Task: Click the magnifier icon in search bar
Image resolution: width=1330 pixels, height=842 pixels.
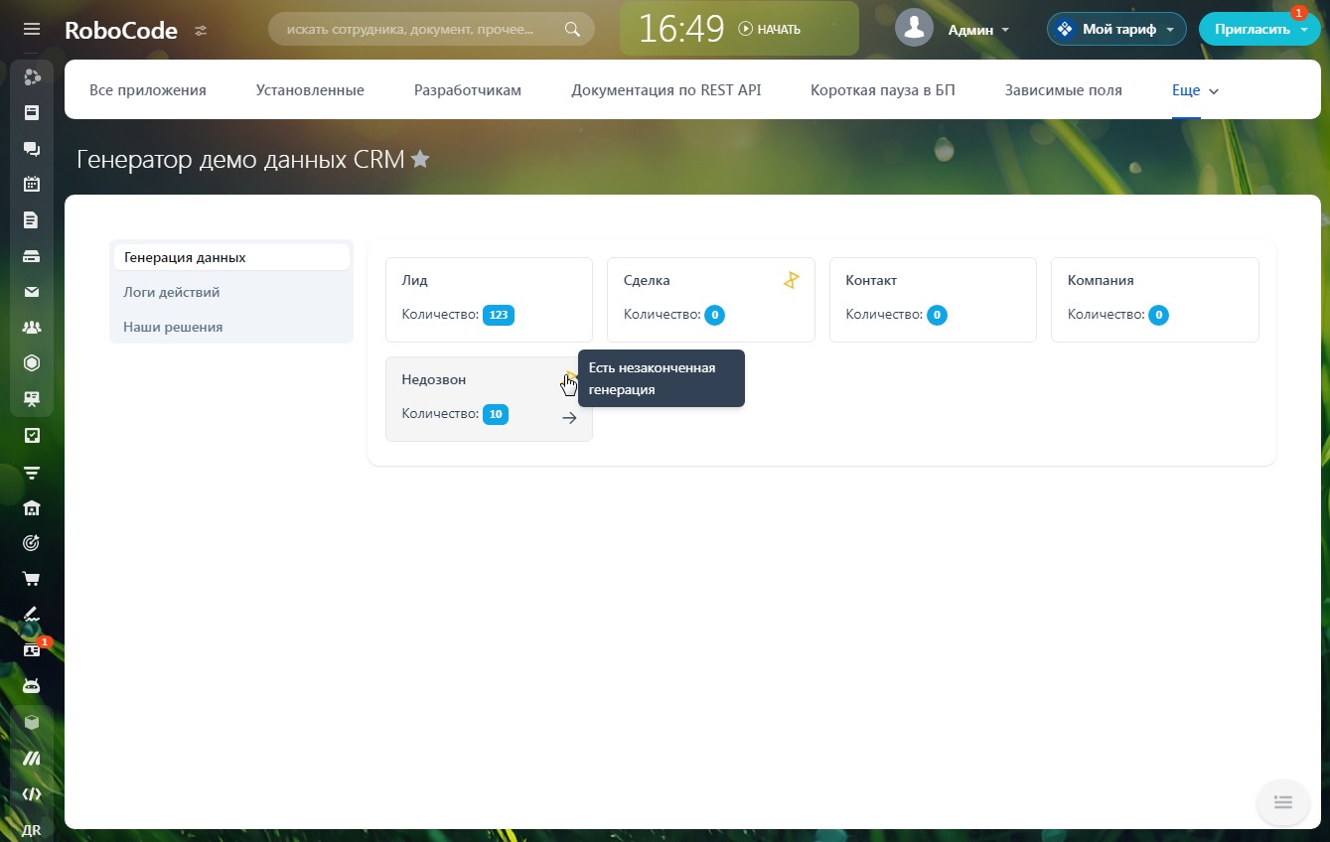Action: click(572, 29)
